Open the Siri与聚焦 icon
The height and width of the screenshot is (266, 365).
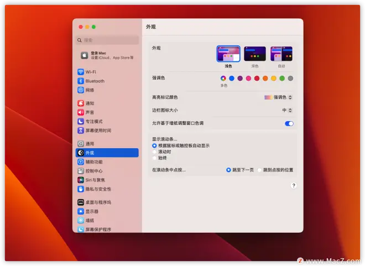(81, 180)
